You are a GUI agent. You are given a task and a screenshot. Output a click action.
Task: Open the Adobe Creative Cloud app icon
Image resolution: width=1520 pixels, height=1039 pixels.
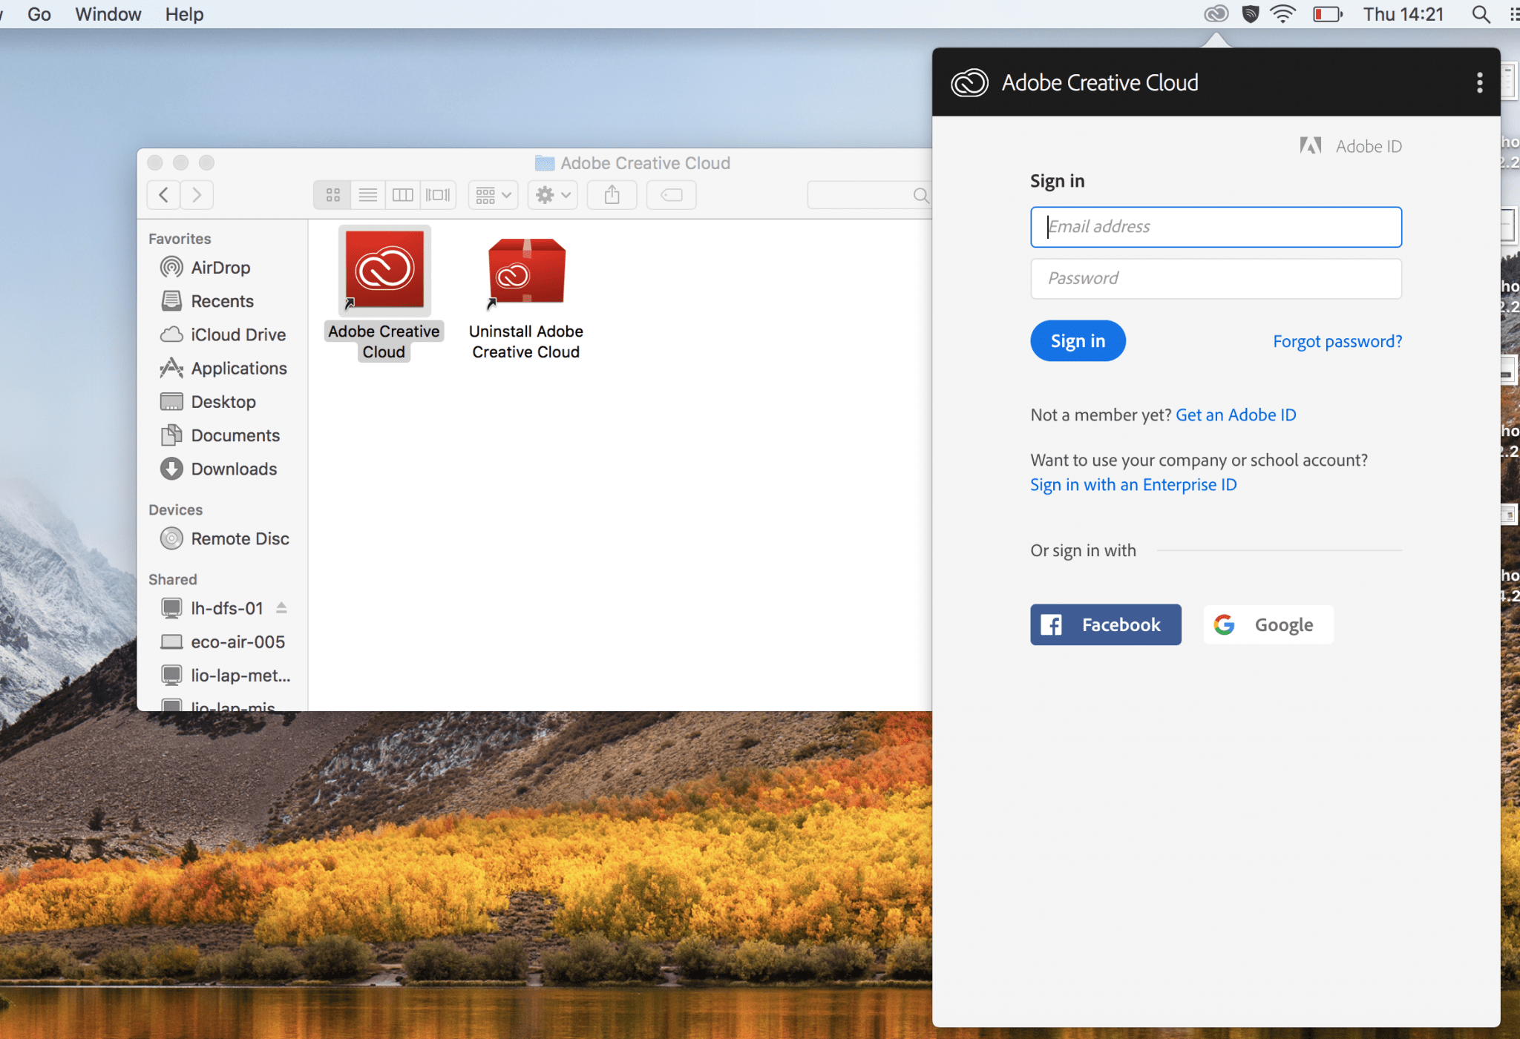click(384, 271)
